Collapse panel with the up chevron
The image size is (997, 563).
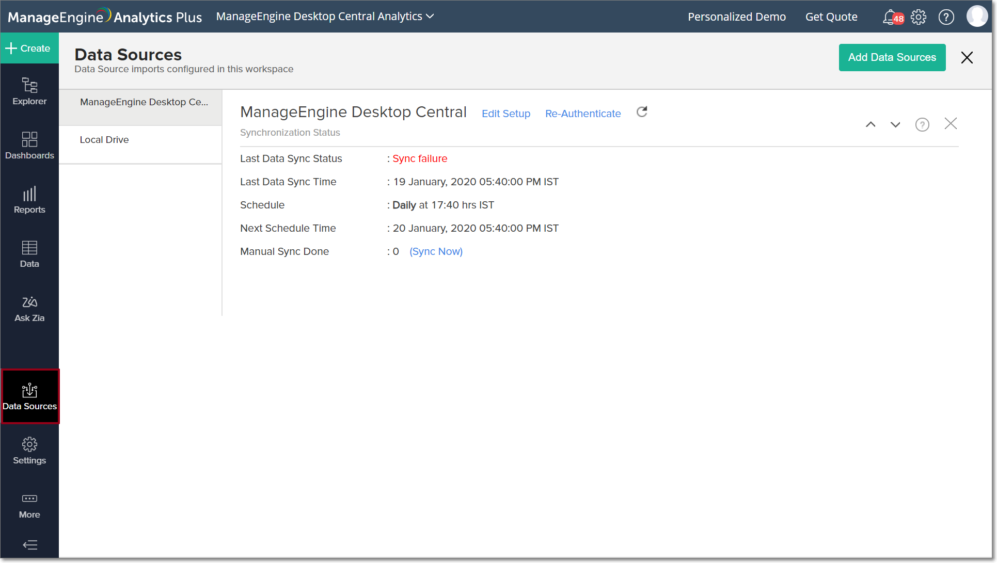pyautogui.click(x=871, y=124)
